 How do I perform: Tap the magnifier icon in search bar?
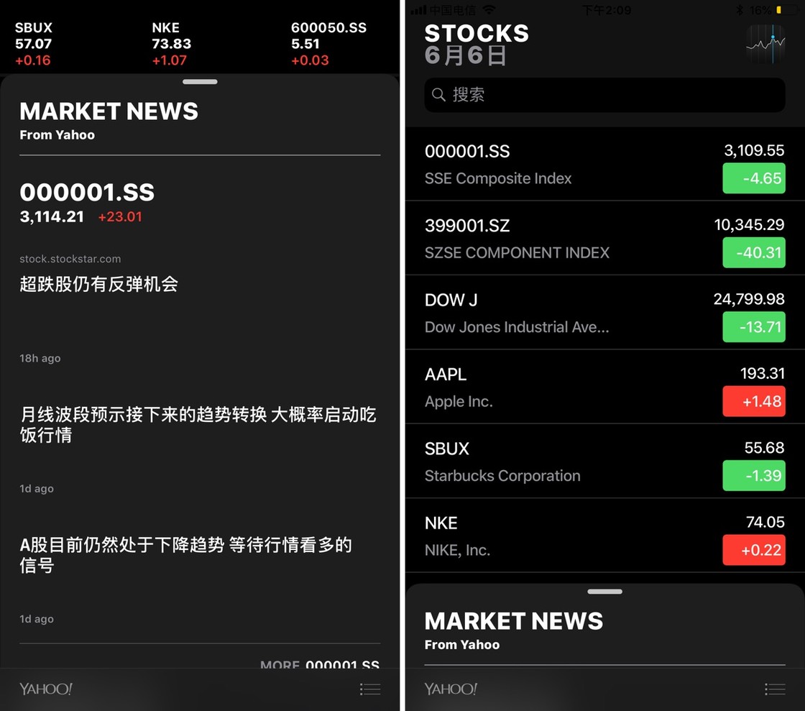(x=438, y=94)
